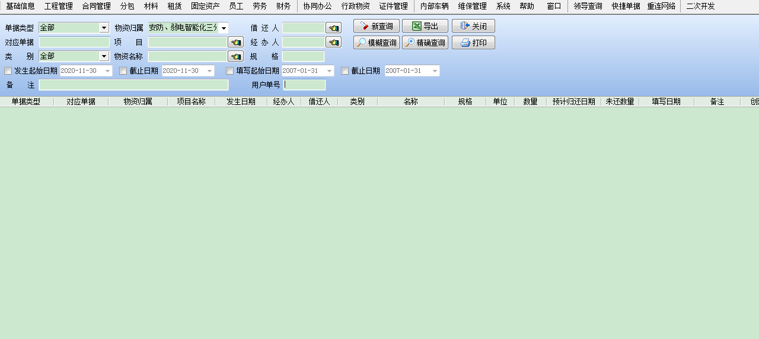
Task: Open 行政物资 menu
Action: point(356,7)
